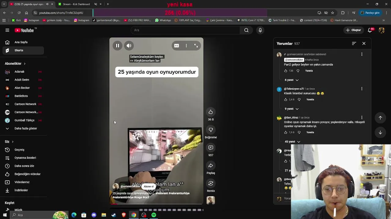Mute the Shorts video volume
The image size is (391, 219).
(129, 46)
